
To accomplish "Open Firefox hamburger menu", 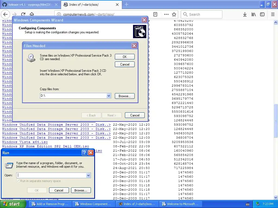I will 273,14.
